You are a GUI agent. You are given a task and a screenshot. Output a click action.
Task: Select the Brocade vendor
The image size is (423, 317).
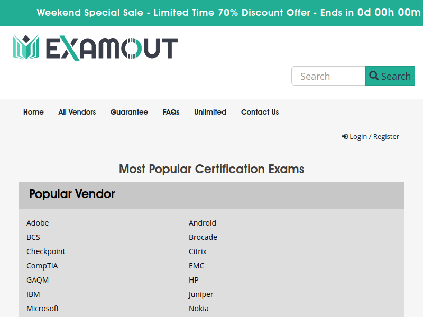(203, 237)
